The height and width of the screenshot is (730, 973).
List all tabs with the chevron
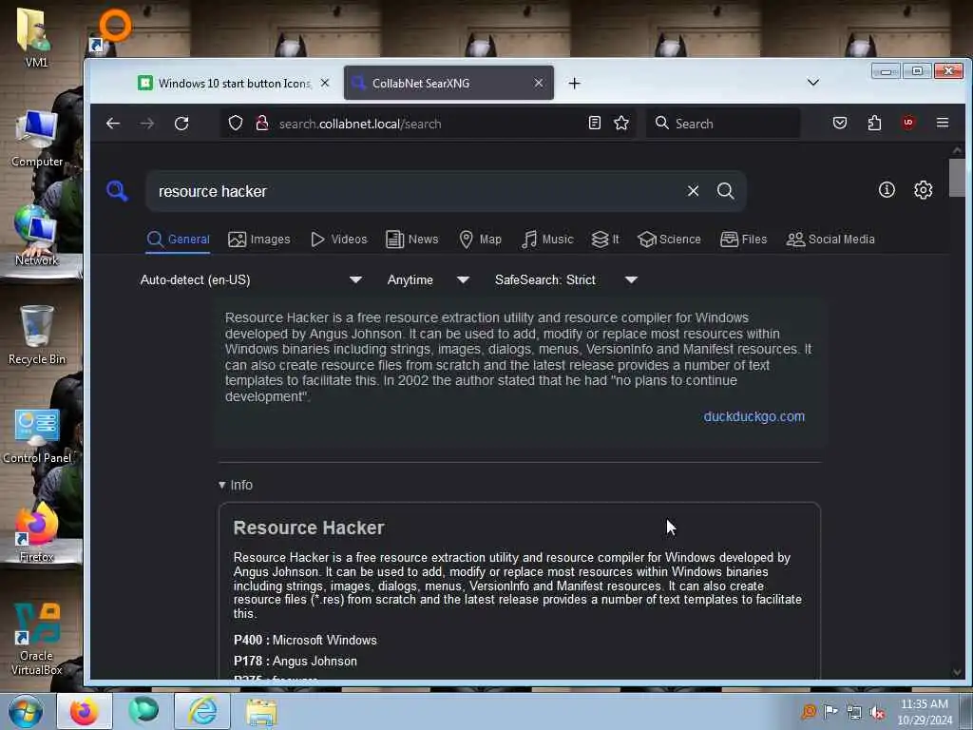[813, 83]
